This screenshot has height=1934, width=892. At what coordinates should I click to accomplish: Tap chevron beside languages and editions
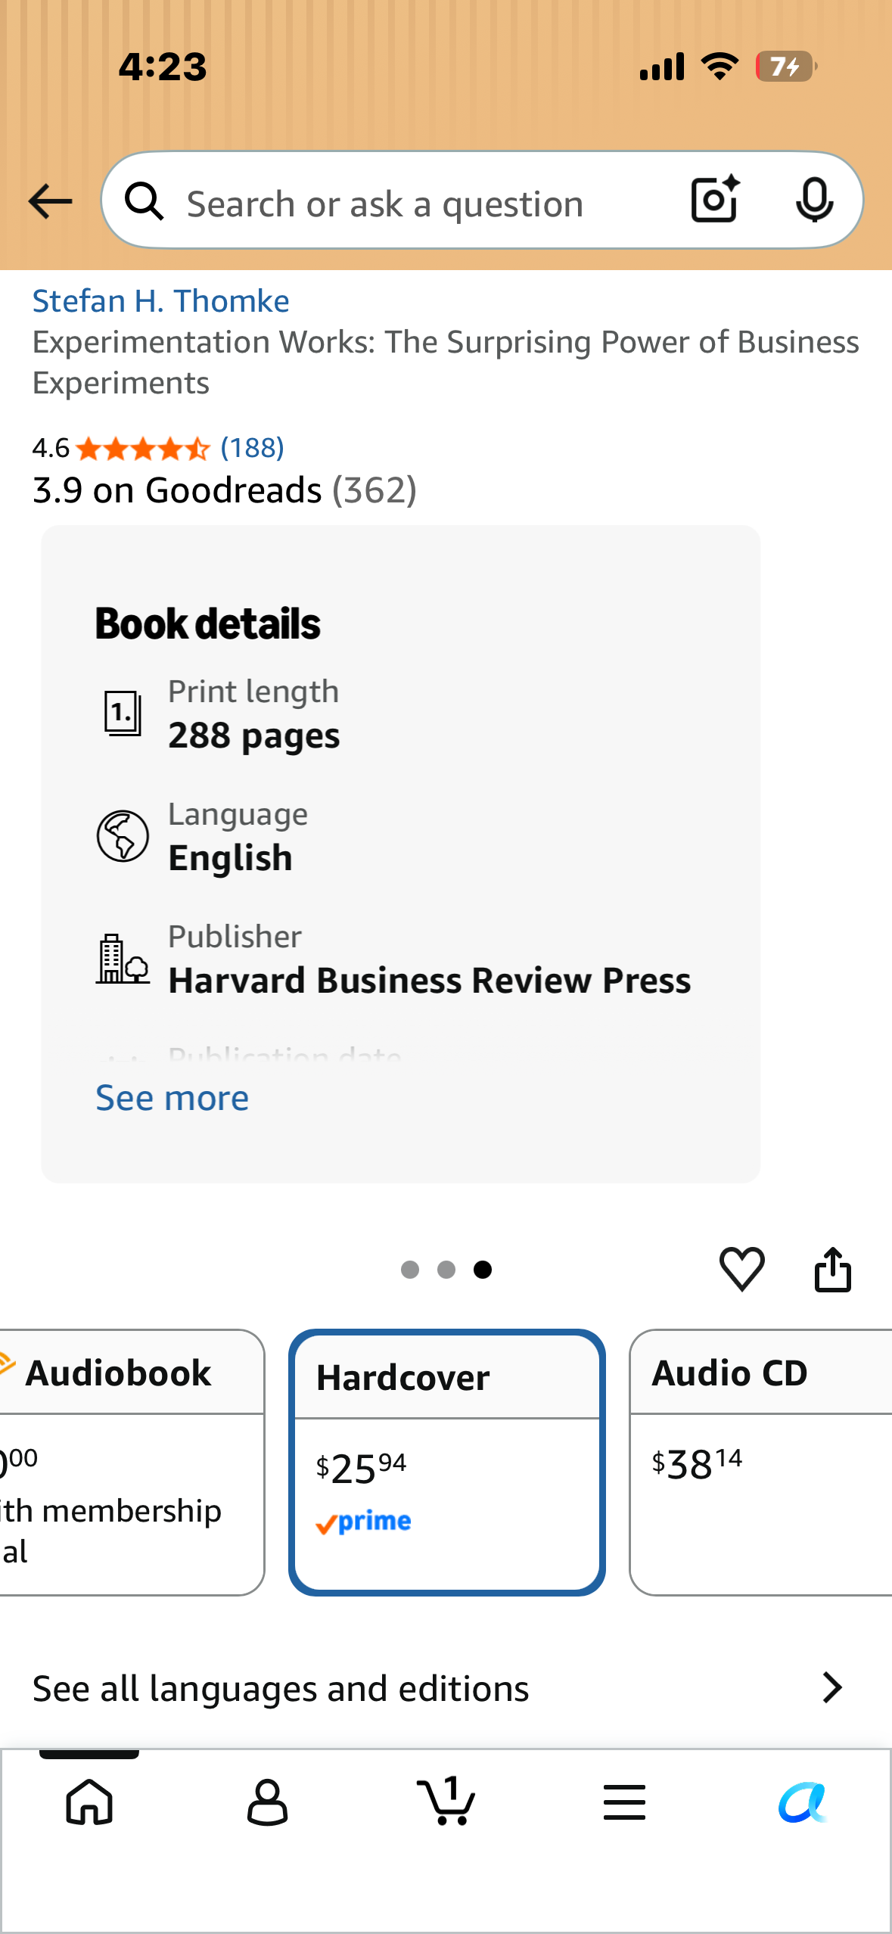(832, 1688)
